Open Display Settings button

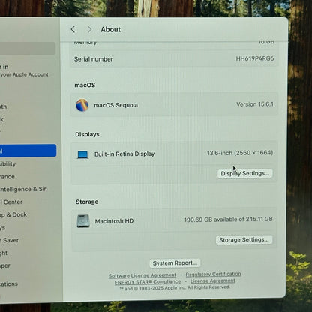tap(244, 173)
